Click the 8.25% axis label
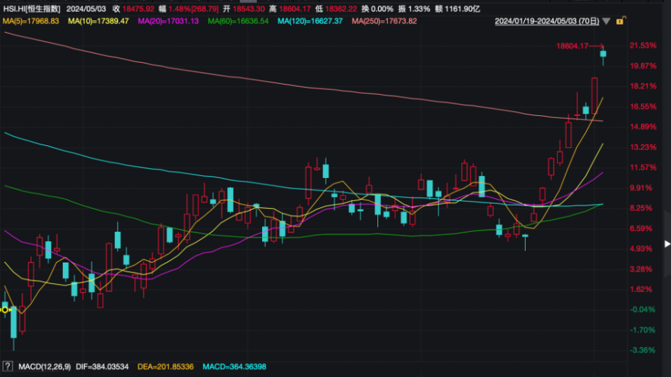Viewport: 671px width, 377px height. coord(641,208)
